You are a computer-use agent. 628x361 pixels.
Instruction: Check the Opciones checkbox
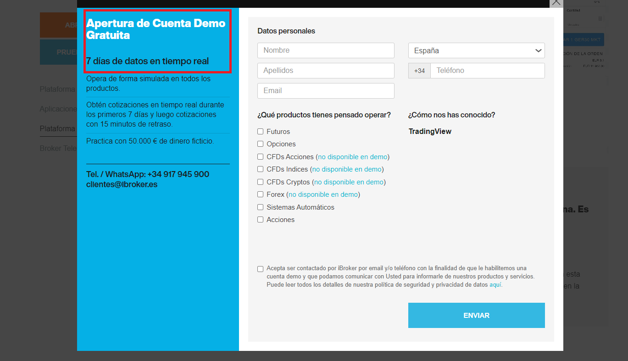(x=261, y=144)
